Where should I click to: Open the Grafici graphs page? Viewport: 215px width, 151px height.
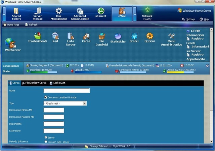(134, 37)
